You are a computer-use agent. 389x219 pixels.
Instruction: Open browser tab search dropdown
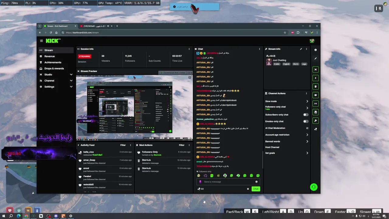click(x=40, y=26)
